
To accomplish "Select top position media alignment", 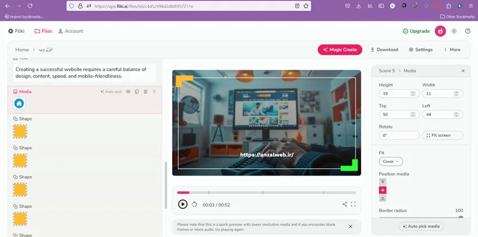I will (382, 181).
